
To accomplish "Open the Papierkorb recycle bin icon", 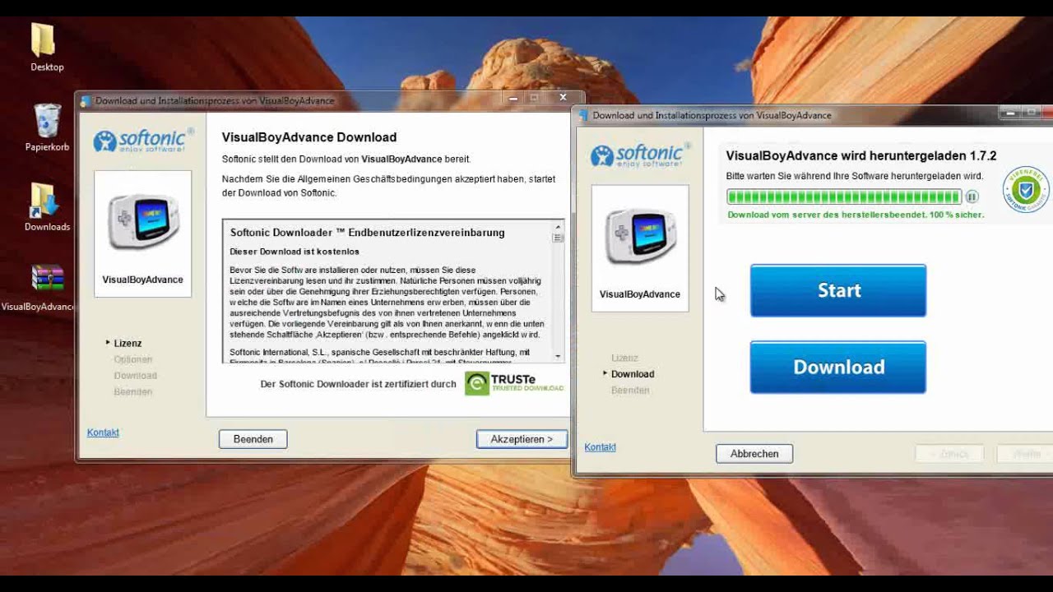I will click(x=47, y=127).
